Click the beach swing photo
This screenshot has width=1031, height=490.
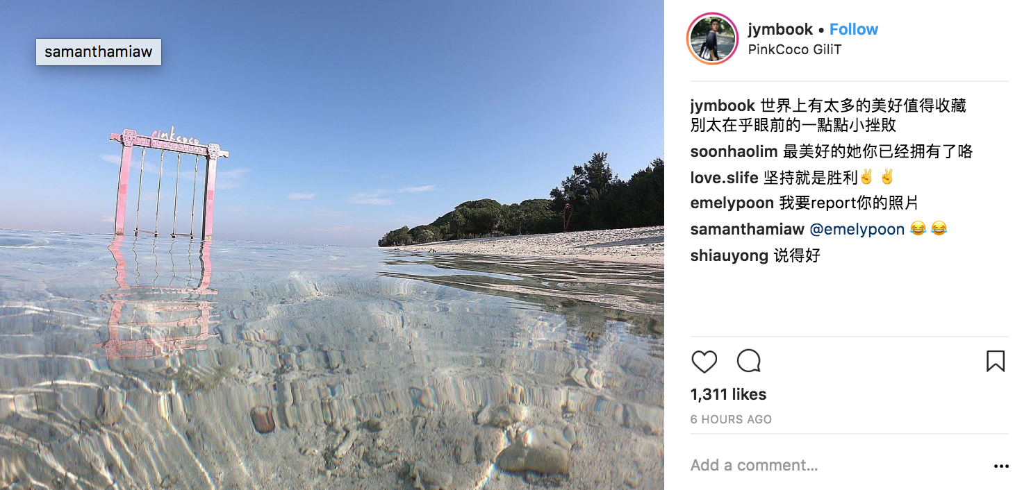[x=332, y=278]
